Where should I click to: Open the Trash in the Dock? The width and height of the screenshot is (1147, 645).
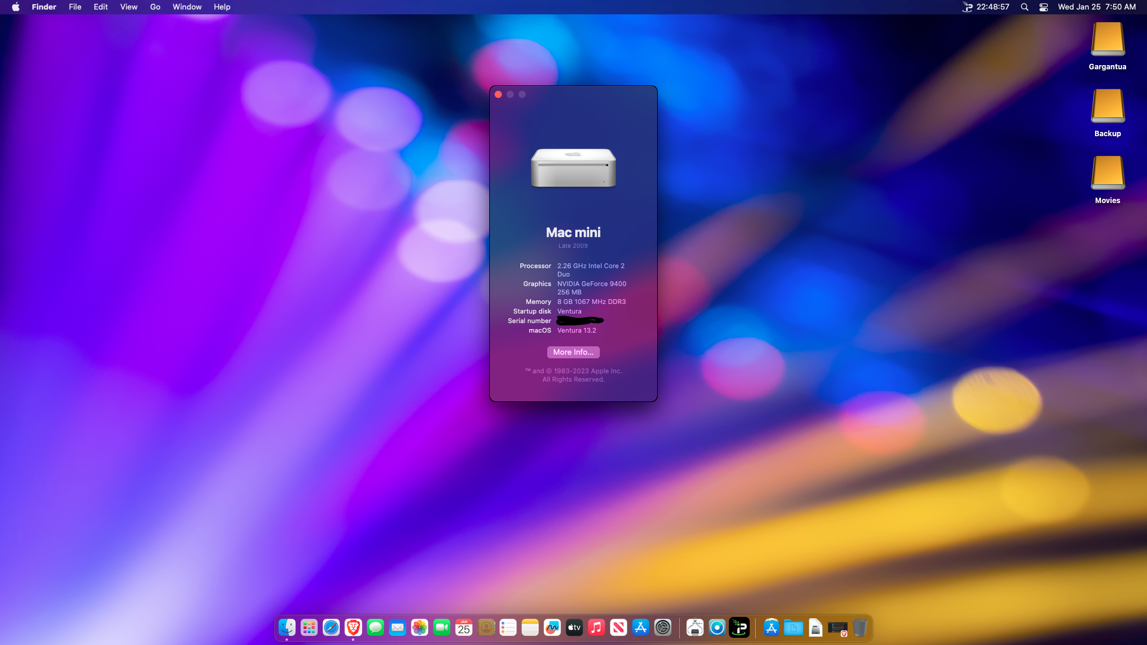tap(860, 628)
